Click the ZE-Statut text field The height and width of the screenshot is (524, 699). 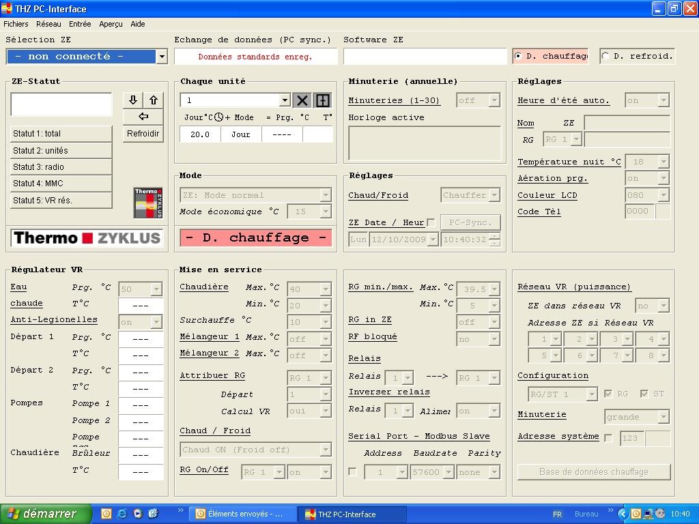coord(61,104)
